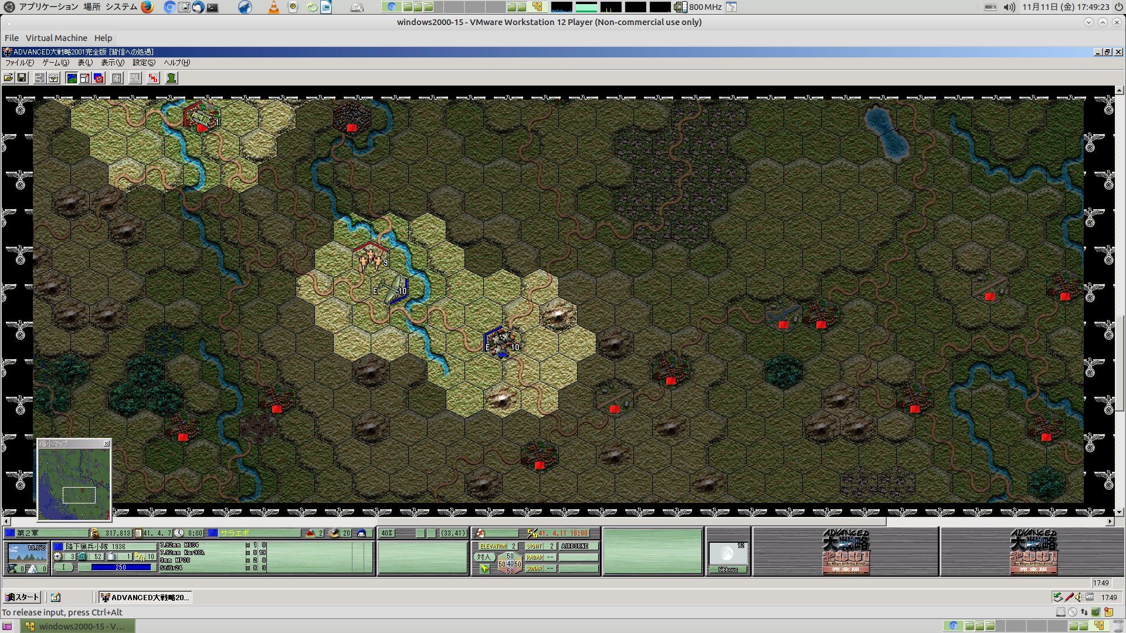This screenshot has height=633, width=1126.
Task: Click the 40% zoom level indicator
Action: click(x=387, y=533)
